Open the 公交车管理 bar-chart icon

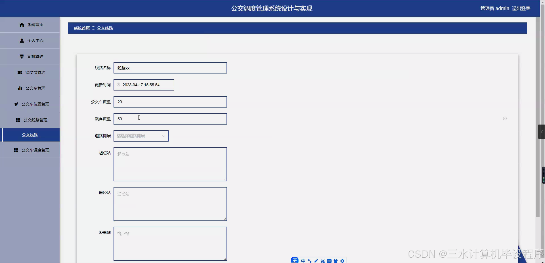click(20, 88)
